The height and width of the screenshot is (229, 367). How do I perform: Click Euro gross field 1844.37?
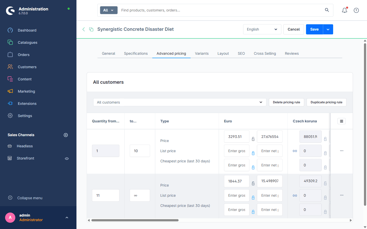pyautogui.click(x=237, y=181)
